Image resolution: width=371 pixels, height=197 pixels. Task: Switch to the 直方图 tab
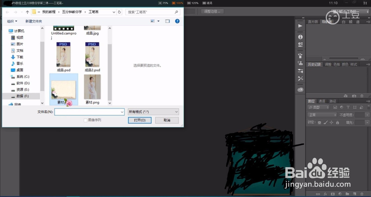(x=313, y=22)
